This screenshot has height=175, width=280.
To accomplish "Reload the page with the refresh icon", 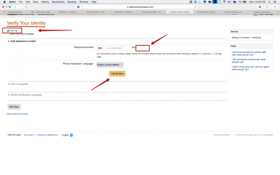I will coord(195,7).
